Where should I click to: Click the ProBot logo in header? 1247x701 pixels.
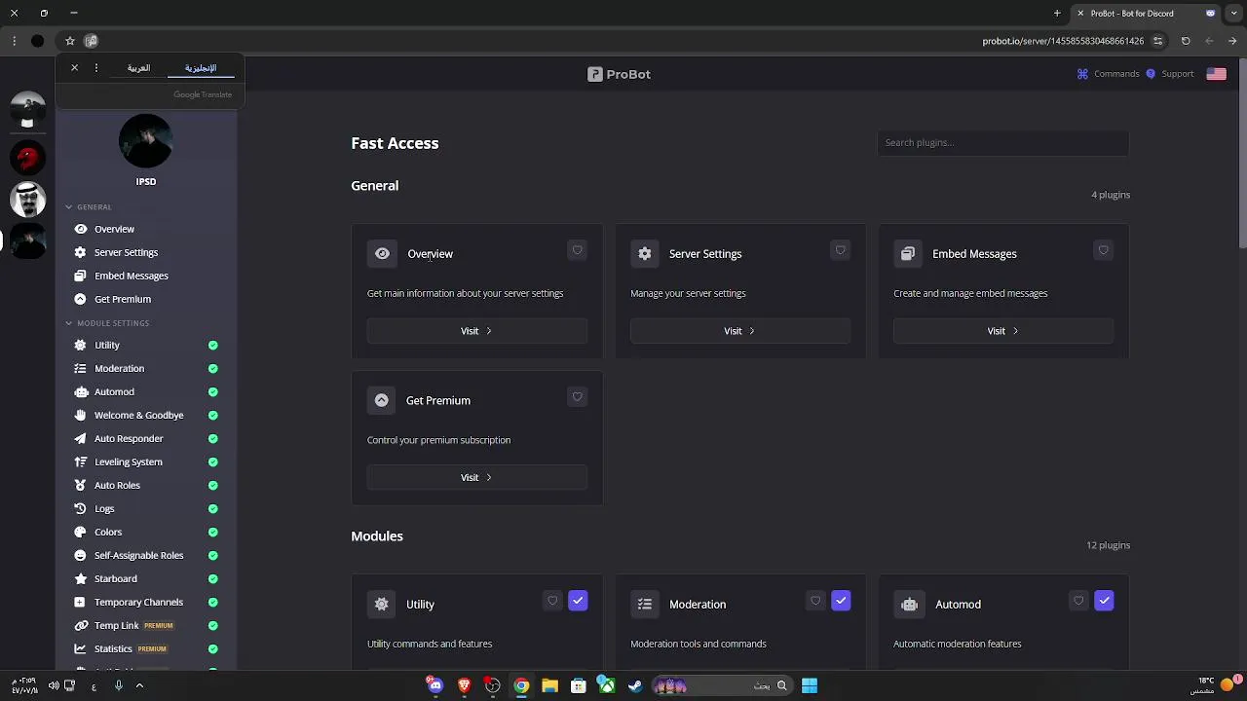(619, 74)
